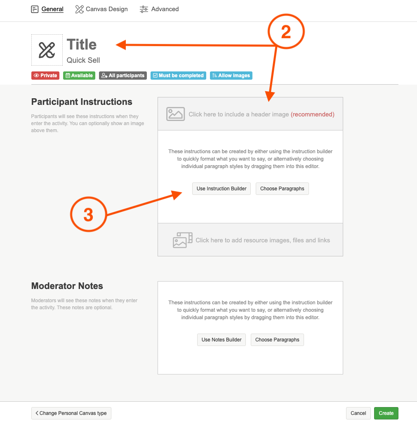Click the Advanced sliders icon
417x424 pixels.
point(144,9)
